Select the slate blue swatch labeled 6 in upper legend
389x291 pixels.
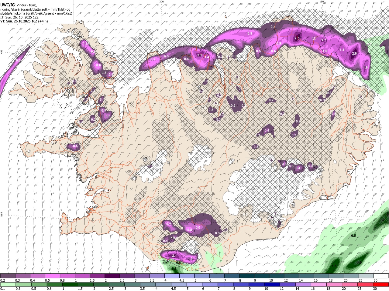click(217, 276)
